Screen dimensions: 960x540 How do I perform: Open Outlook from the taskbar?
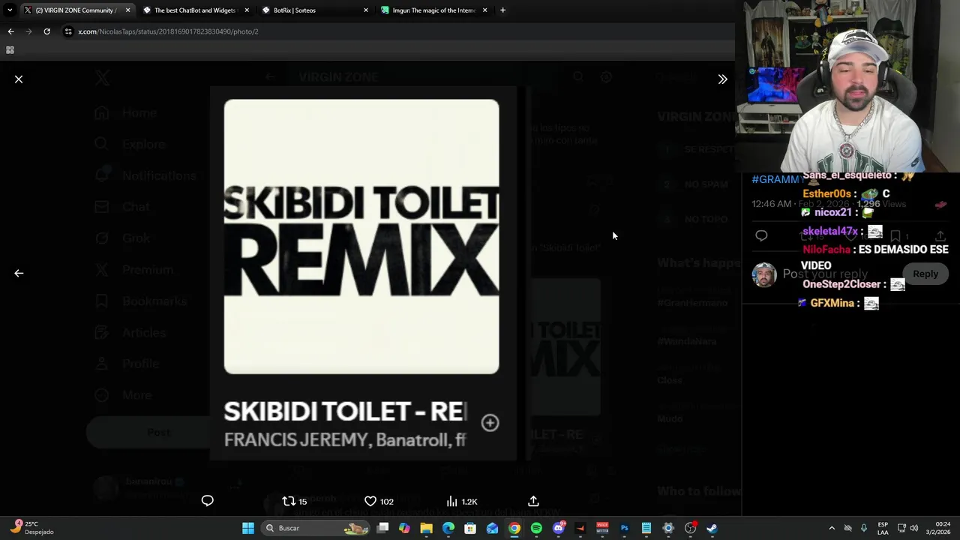pos(492,528)
